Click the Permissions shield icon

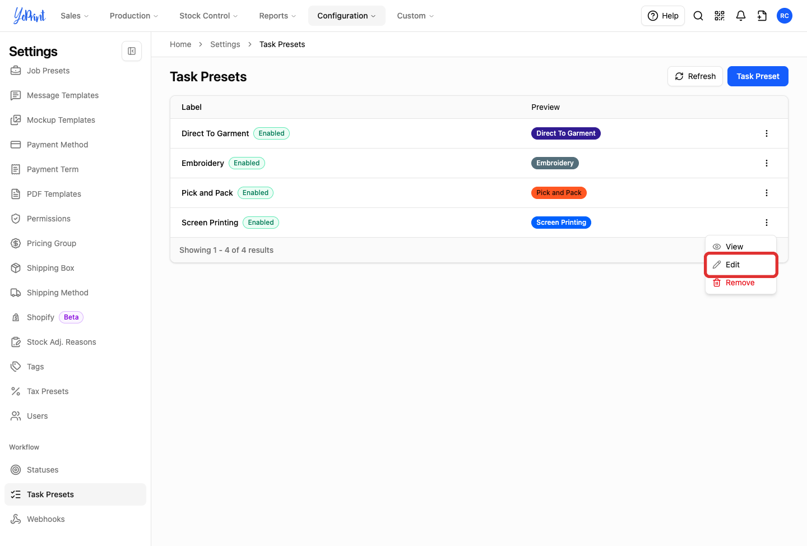coord(16,219)
